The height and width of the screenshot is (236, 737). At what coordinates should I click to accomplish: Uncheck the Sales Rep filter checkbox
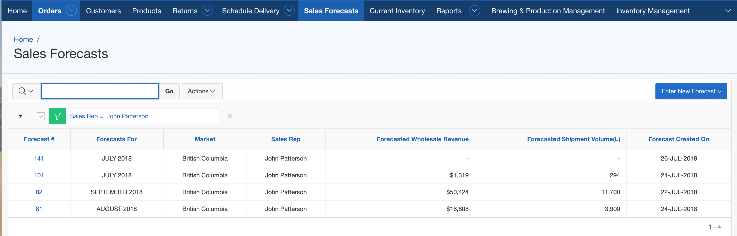click(x=41, y=116)
